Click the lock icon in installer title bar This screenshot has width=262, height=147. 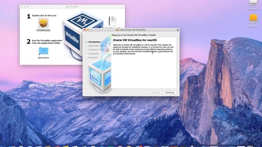tap(178, 30)
